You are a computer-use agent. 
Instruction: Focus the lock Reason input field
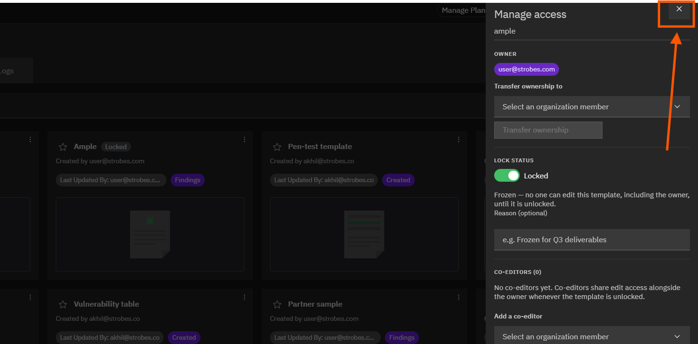[x=592, y=239]
